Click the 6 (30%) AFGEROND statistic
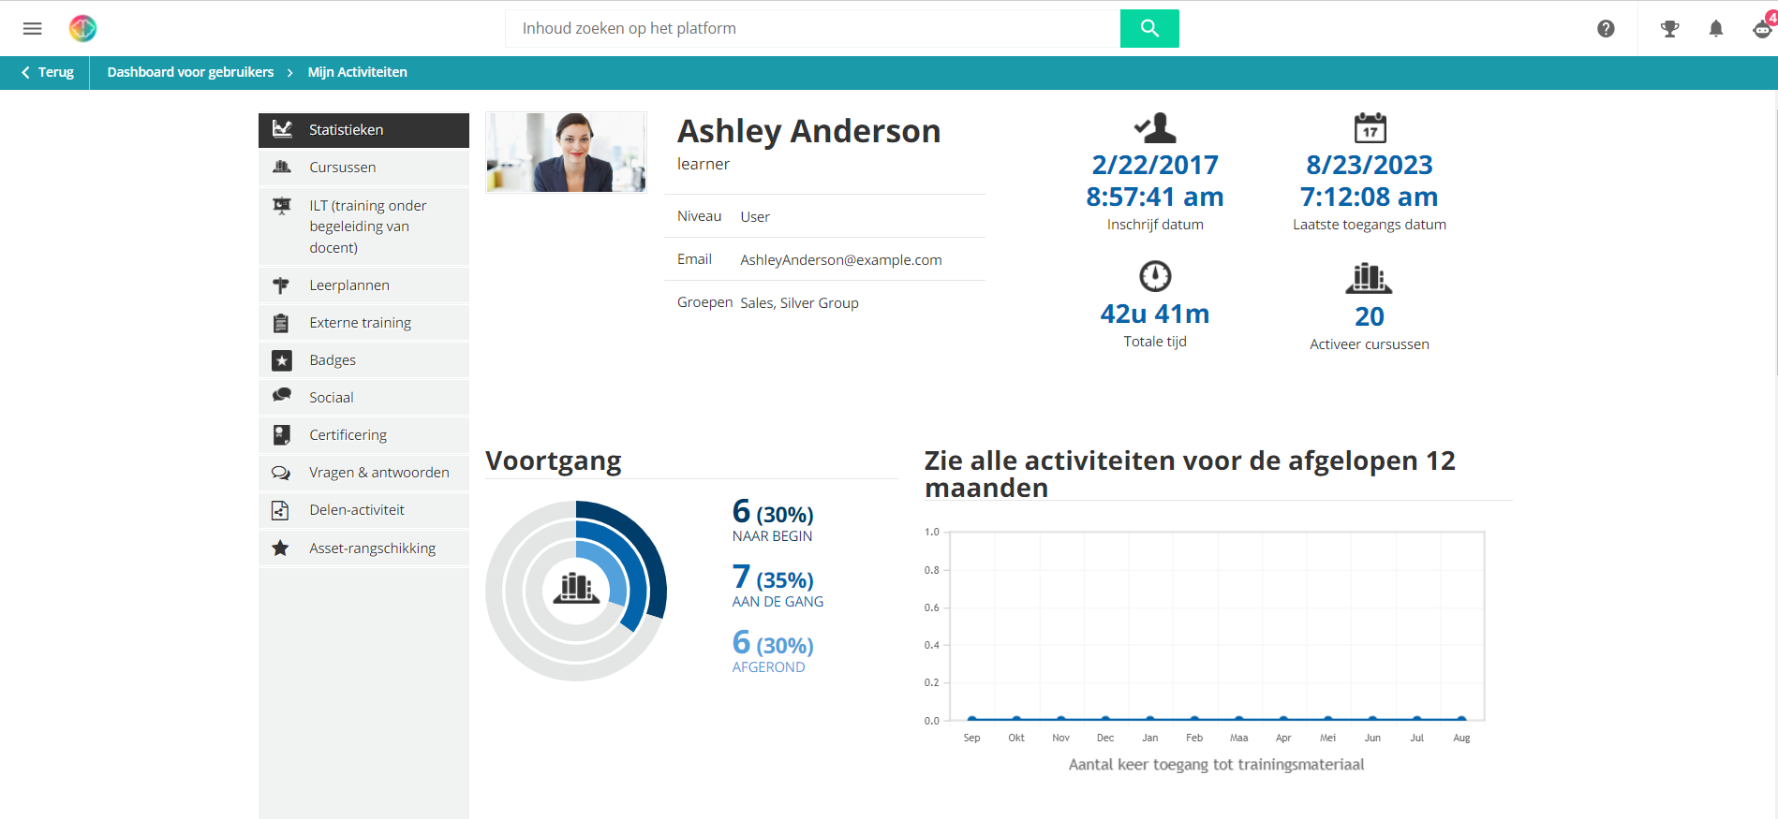 click(773, 652)
